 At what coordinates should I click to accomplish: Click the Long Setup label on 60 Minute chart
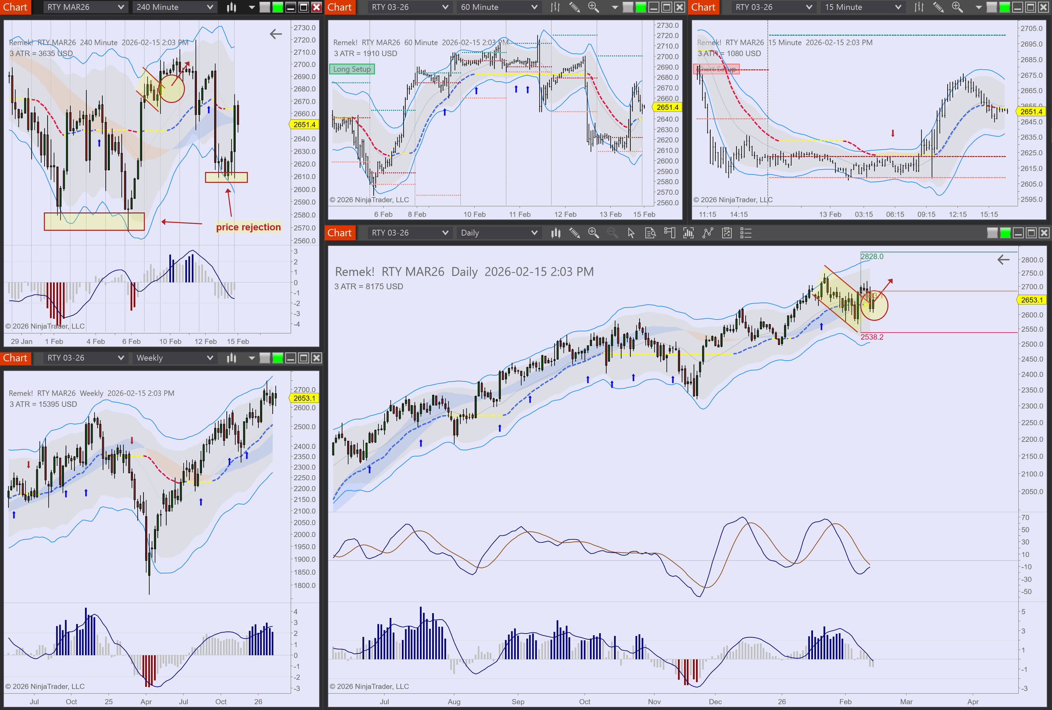[352, 69]
